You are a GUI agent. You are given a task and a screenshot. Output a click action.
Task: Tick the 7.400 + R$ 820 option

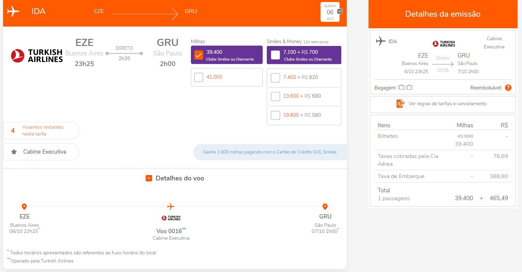tap(275, 78)
